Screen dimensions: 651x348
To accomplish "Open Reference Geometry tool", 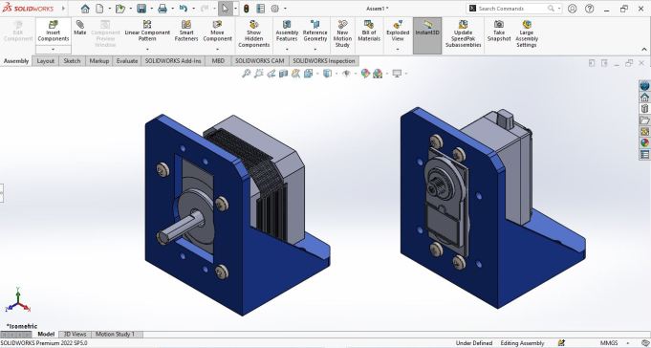I will click(x=315, y=31).
